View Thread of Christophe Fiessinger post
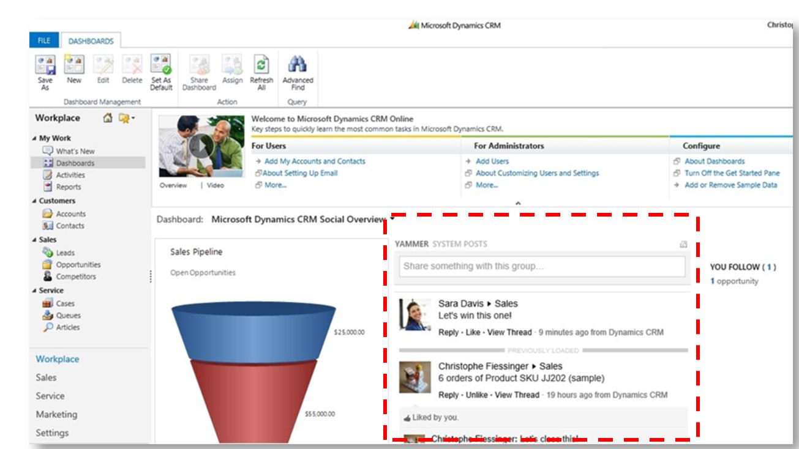 pyautogui.click(x=517, y=395)
